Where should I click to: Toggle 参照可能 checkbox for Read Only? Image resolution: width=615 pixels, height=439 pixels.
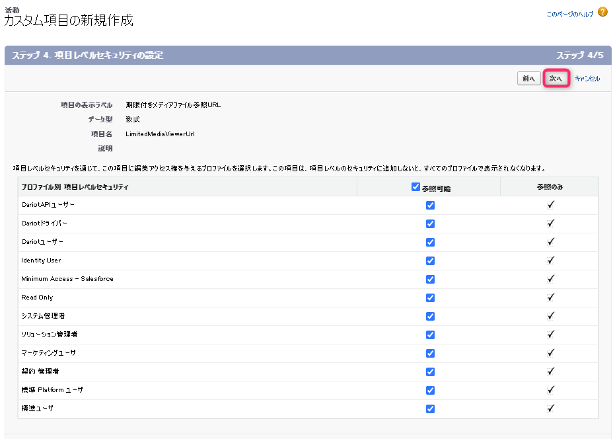[430, 298]
